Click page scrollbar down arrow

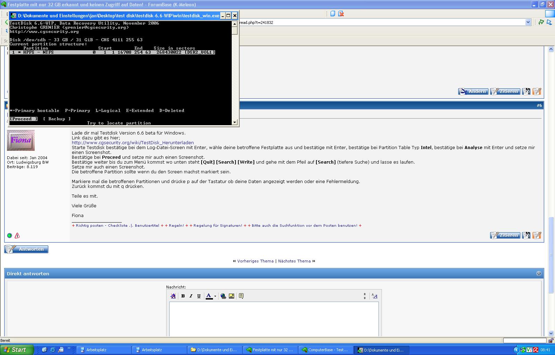point(551,334)
